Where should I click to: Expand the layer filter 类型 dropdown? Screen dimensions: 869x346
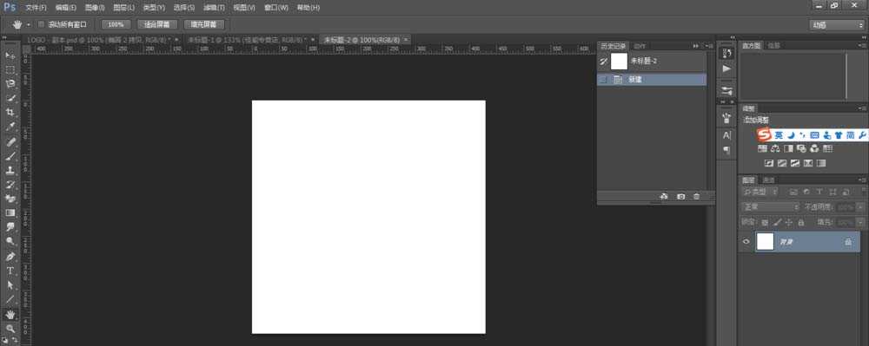click(760, 192)
